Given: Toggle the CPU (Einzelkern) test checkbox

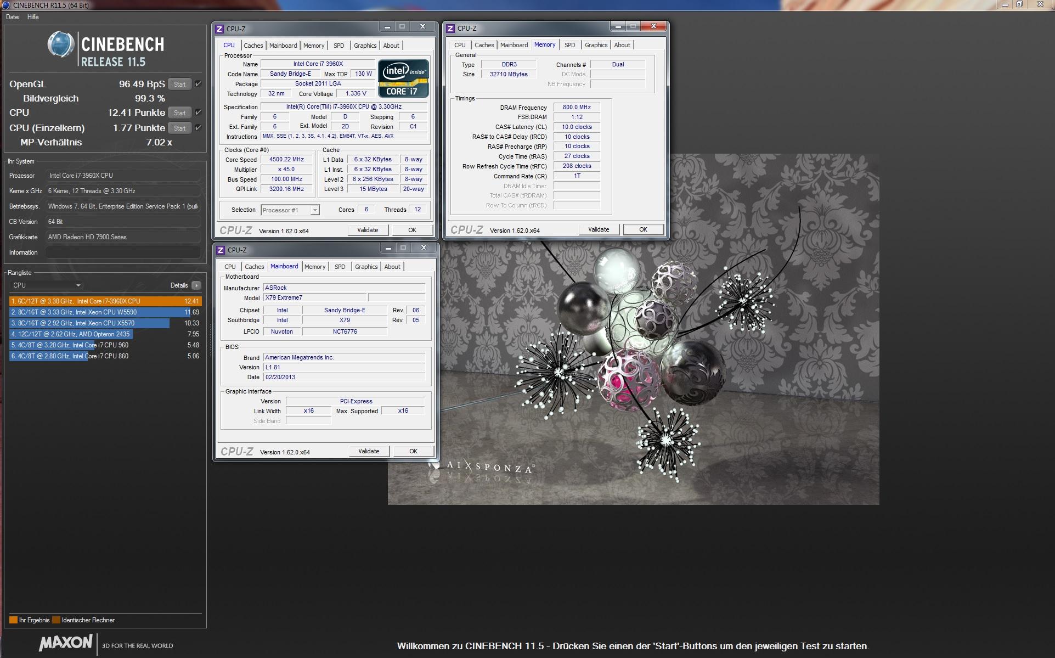Looking at the screenshot, I should (198, 128).
